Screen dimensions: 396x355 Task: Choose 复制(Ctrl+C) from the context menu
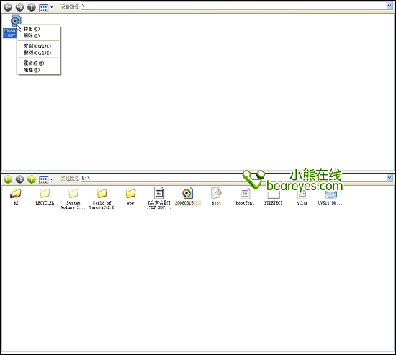click(38, 46)
